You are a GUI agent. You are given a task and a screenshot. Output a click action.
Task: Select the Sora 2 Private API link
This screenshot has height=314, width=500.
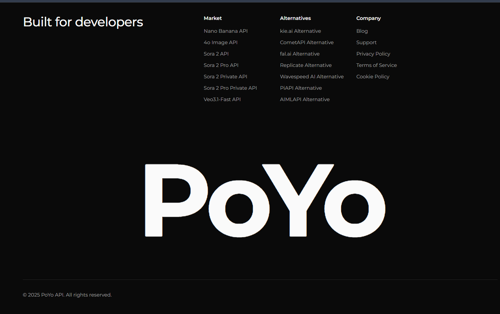[225, 77]
